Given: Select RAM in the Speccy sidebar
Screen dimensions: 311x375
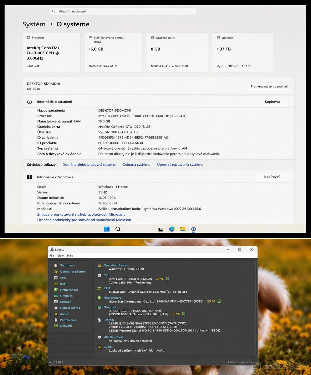Looking at the screenshot, I should click(63, 284).
